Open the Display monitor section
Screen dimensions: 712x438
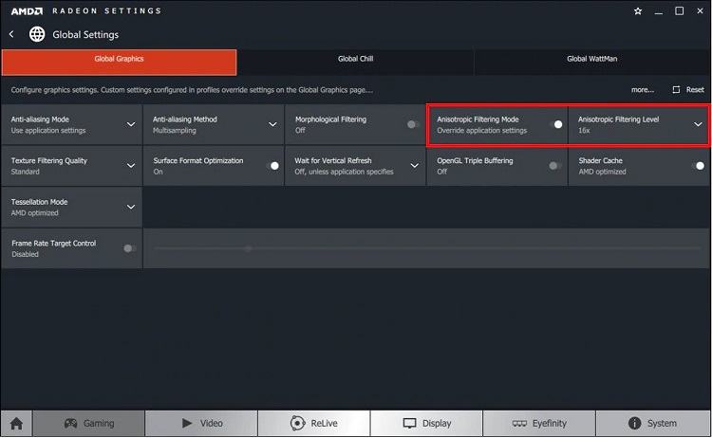pyautogui.click(x=426, y=423)
